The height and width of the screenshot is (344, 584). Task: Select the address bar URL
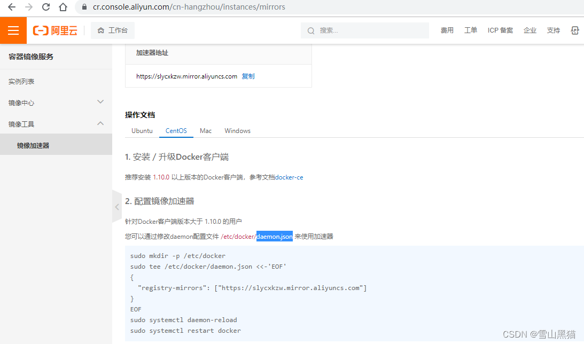pyautogui.click(x=189, y=7)
